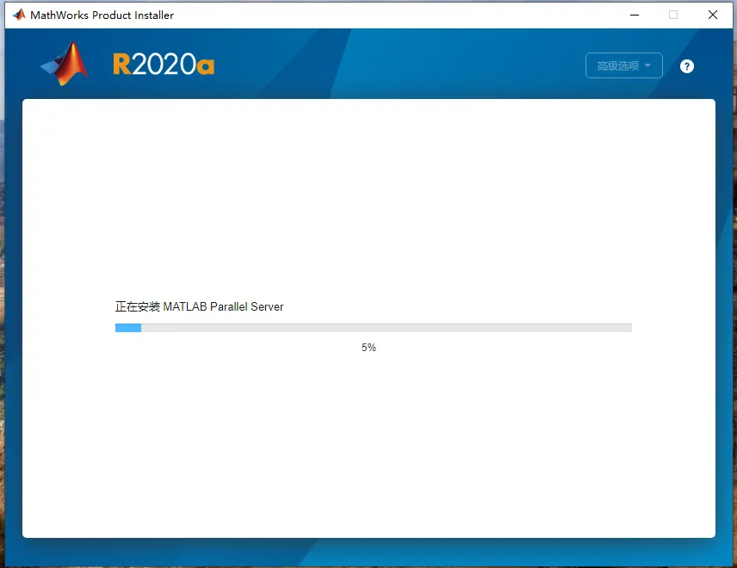Minimize the MathWorks Product Installer window

[x=635, y=15]
